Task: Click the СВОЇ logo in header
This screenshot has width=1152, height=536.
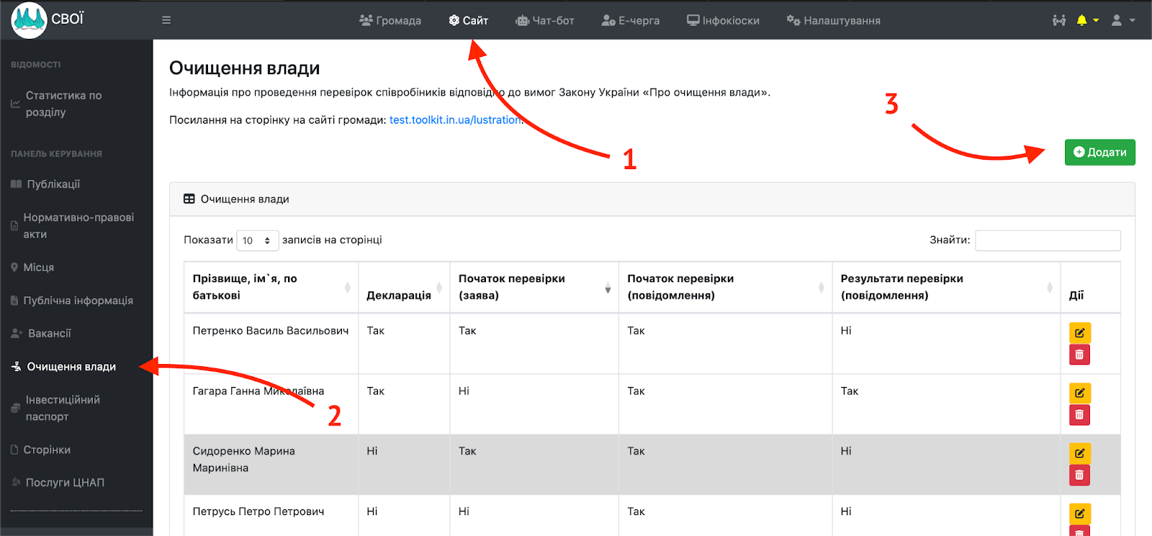Action: click(48, 19)
